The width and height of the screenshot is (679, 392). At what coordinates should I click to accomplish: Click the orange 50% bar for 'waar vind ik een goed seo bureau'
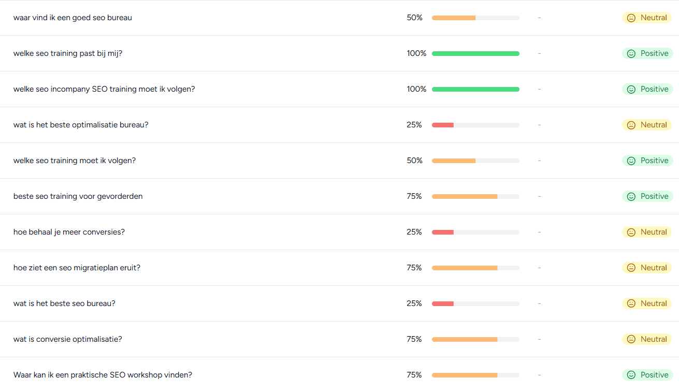(454, 18)
